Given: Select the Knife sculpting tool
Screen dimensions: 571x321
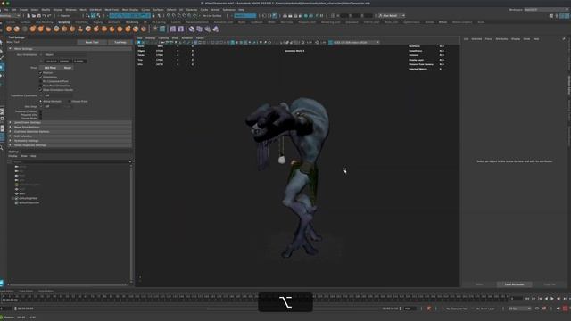Looking at the screenshot, I should pyautogui.click(x=112, y=29).
